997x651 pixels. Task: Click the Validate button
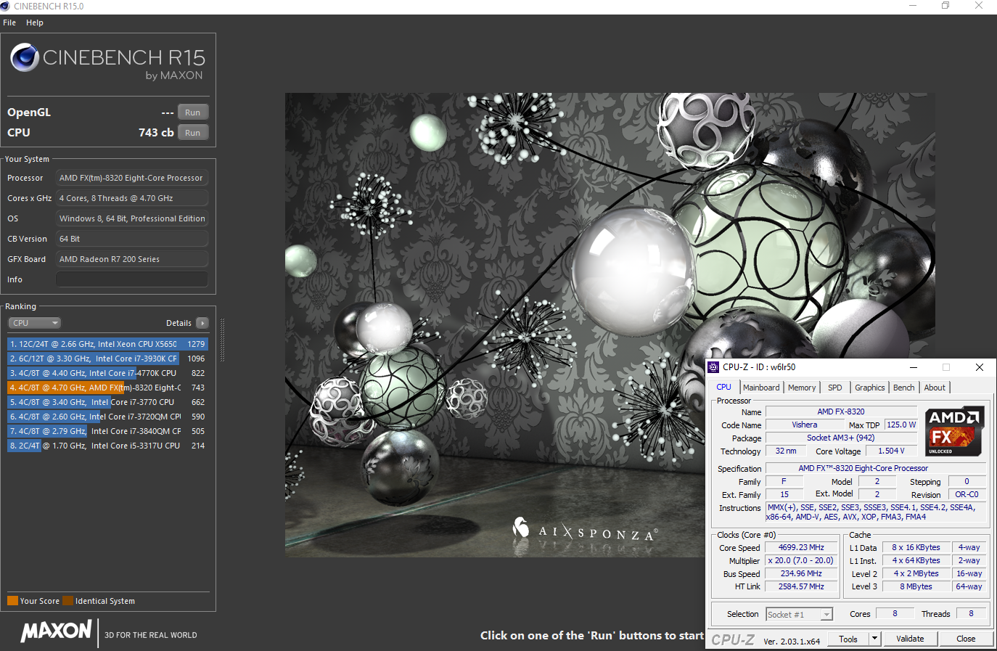(x=910, y=639)
